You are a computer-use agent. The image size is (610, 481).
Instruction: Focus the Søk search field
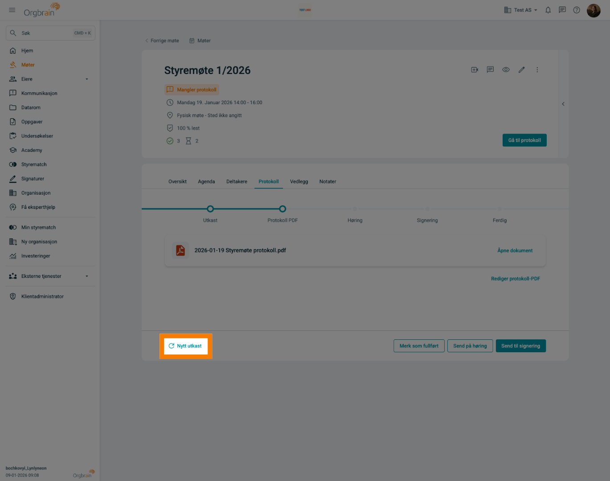tap(50, 33)
